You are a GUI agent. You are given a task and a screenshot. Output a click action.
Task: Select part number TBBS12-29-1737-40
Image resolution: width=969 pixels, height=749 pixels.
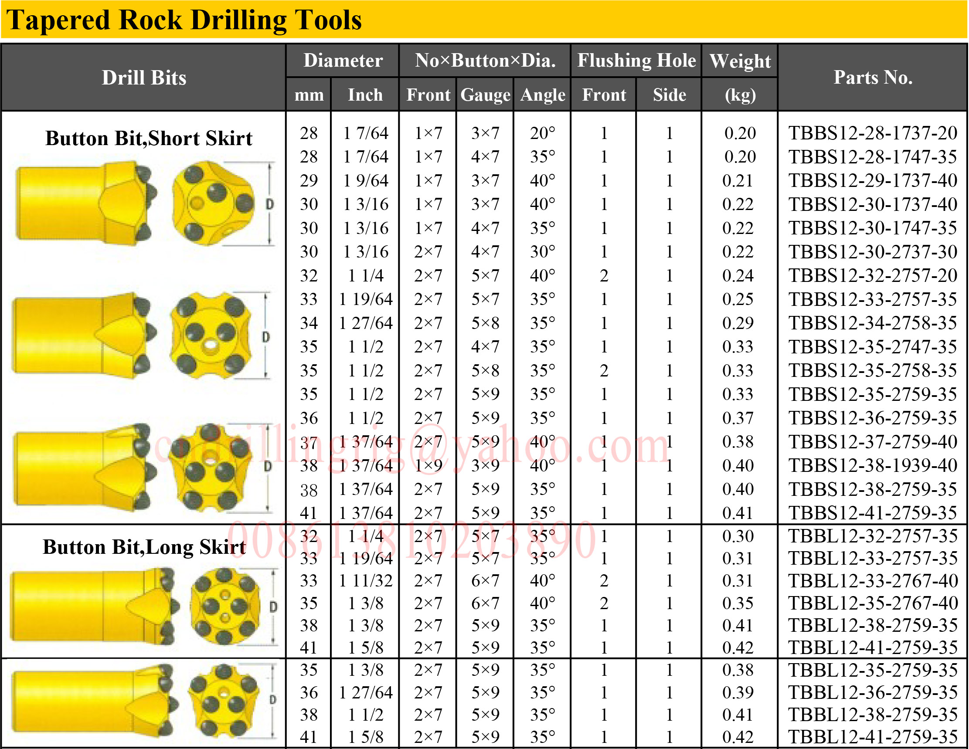(x=872, y=180)
